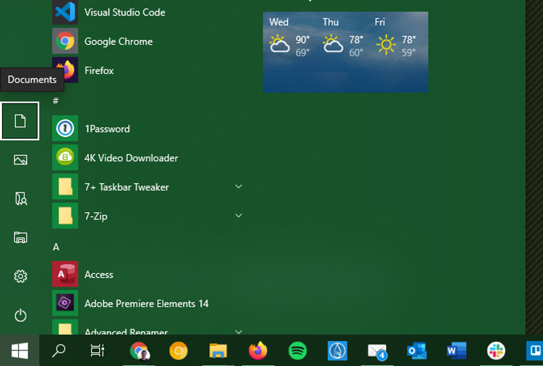Click the 'A' section letter header

[56, 247]
